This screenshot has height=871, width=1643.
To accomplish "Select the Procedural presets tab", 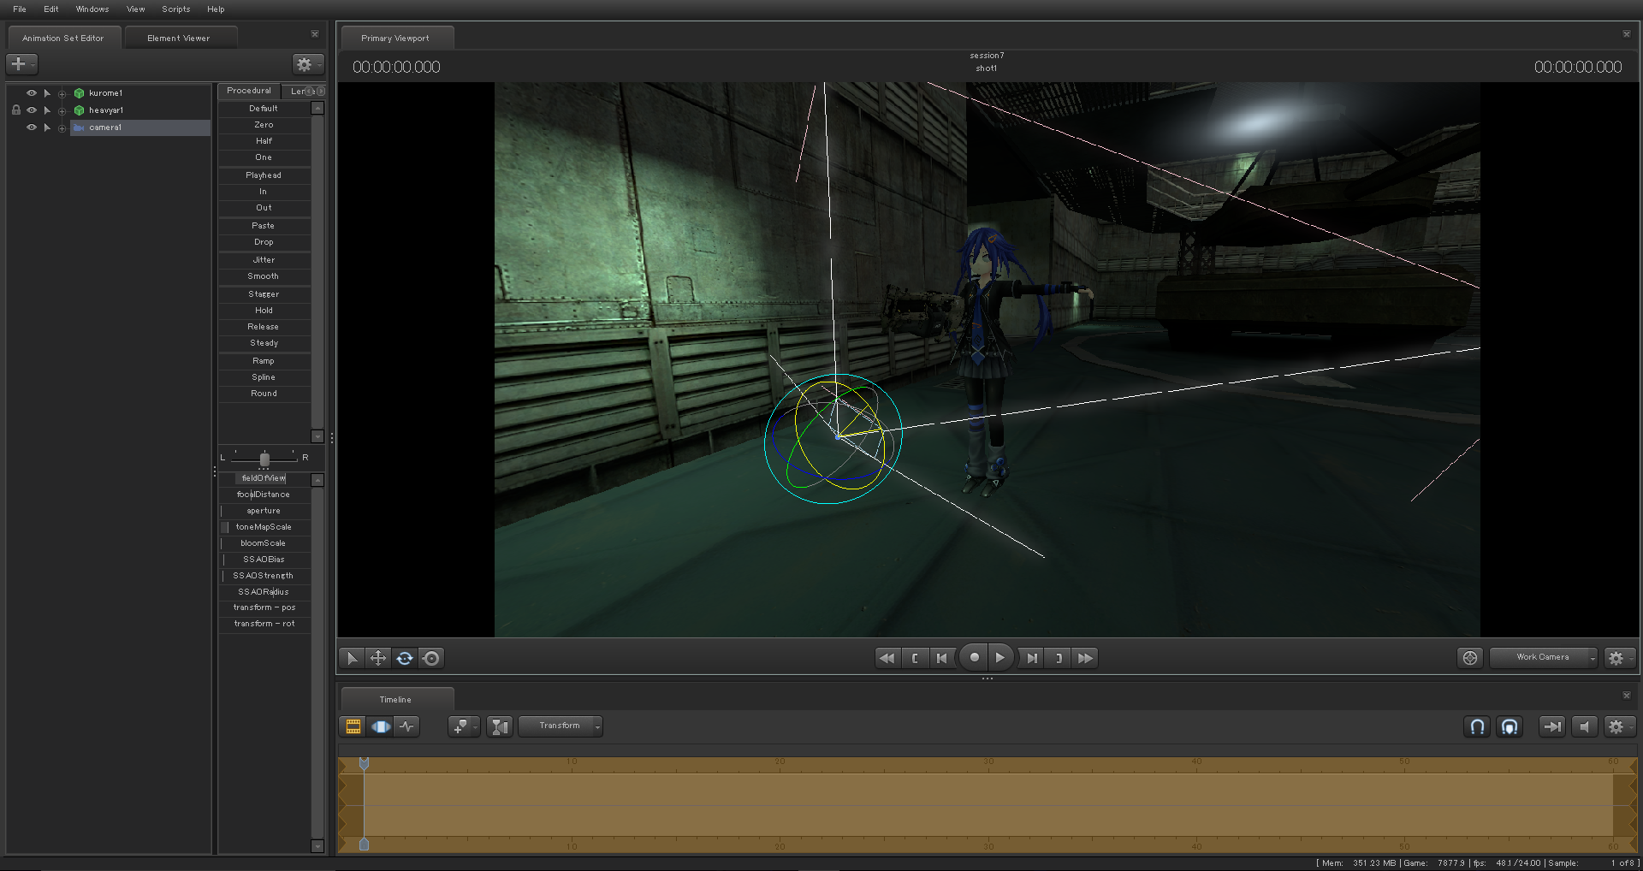I will (249, 91).
